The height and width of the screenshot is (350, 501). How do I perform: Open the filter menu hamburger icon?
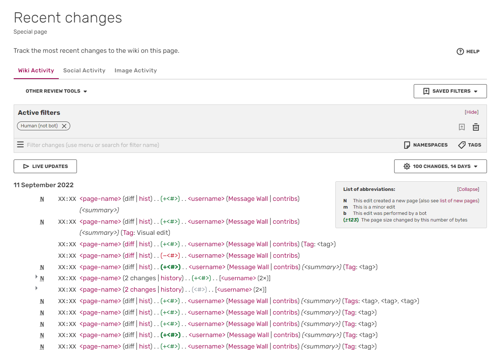click(x=20, y=145)
